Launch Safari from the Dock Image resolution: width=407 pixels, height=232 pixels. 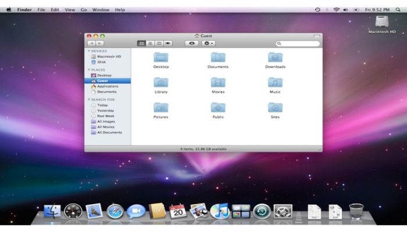click(115, 212)
